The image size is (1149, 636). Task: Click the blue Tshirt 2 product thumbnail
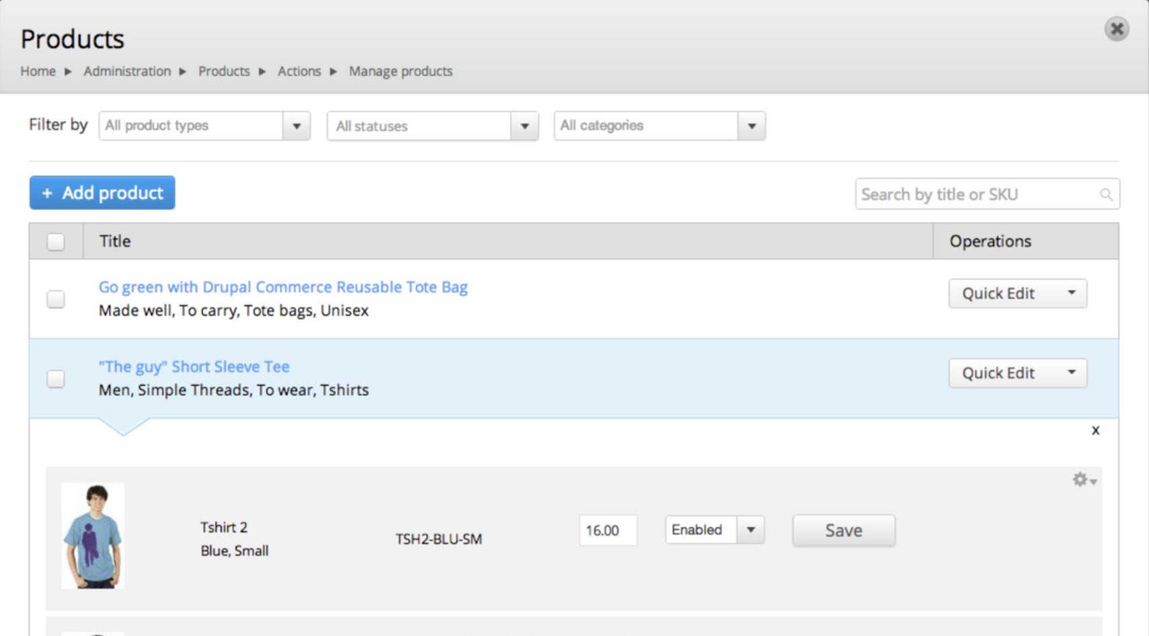click(93, 536)
